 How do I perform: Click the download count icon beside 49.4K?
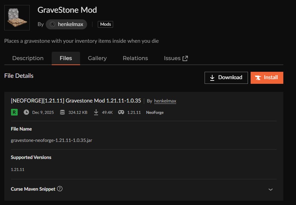pos(96,113)
